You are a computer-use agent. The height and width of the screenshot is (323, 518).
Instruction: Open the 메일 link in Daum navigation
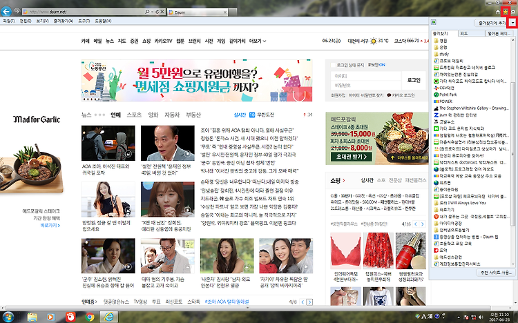(x=98, y=41)
